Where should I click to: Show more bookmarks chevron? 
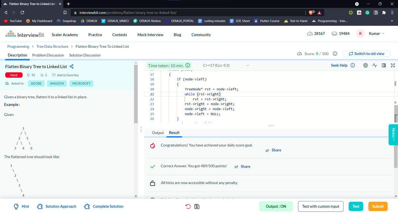point(392,21)
